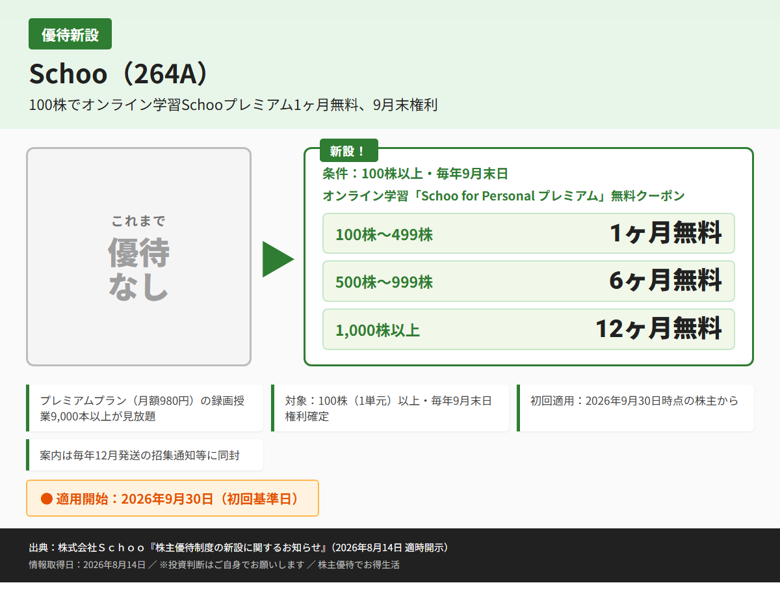The image size is (780, 598).
Task: Click the 6ヶ月無料 benefit text
Action: (666, 281)
